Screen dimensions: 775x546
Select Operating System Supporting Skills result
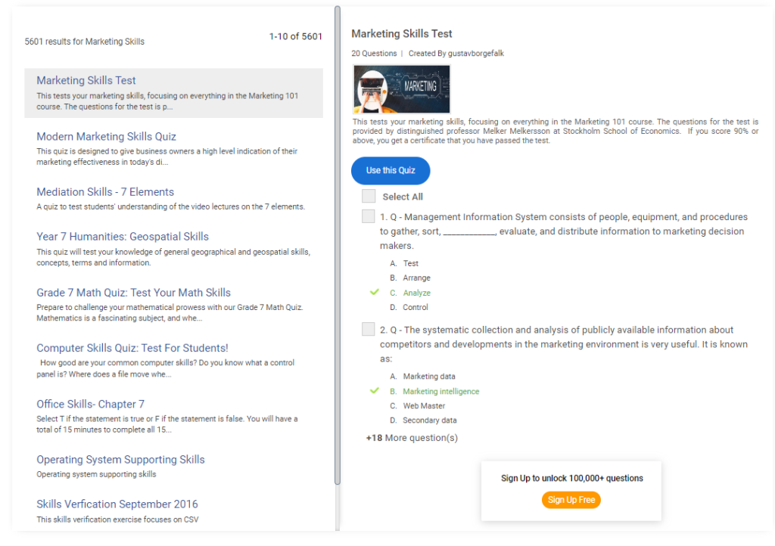click(120, 460)
